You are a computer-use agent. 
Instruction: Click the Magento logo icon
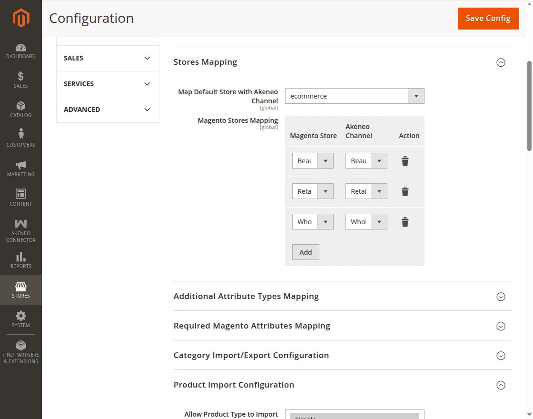(21, 18)
